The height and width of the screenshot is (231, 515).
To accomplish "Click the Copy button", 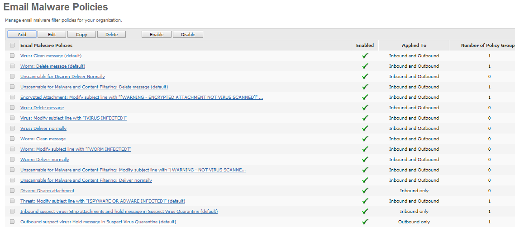I will (82, 35).
